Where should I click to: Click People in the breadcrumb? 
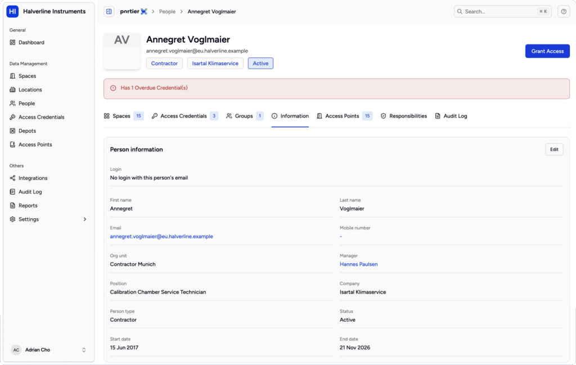(167, 12)
